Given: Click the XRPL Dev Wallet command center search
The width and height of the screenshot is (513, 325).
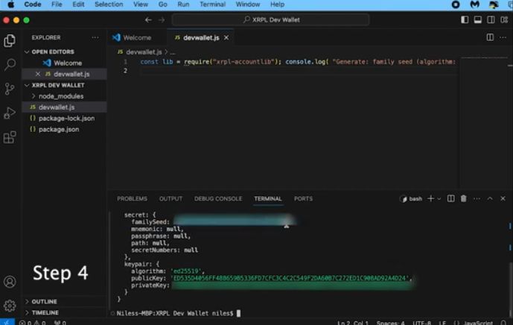Looking at the screenshot, I should [x=270, y=20].
